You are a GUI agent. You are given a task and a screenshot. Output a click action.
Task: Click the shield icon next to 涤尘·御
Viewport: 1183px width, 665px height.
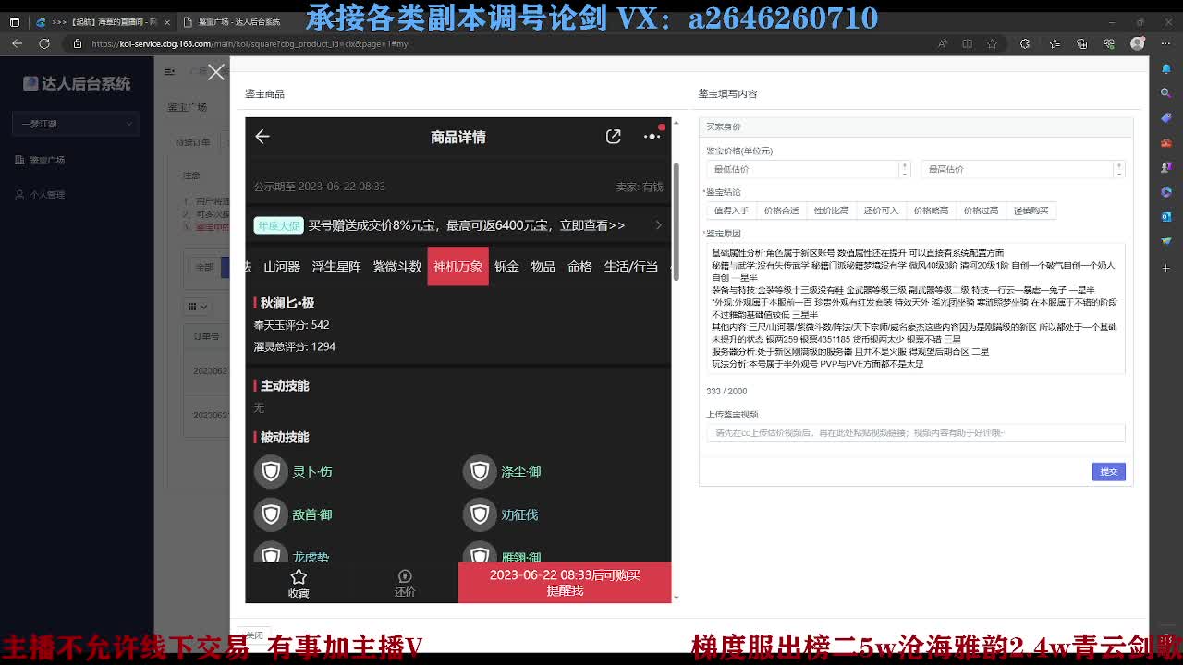[x=480, y=471]
